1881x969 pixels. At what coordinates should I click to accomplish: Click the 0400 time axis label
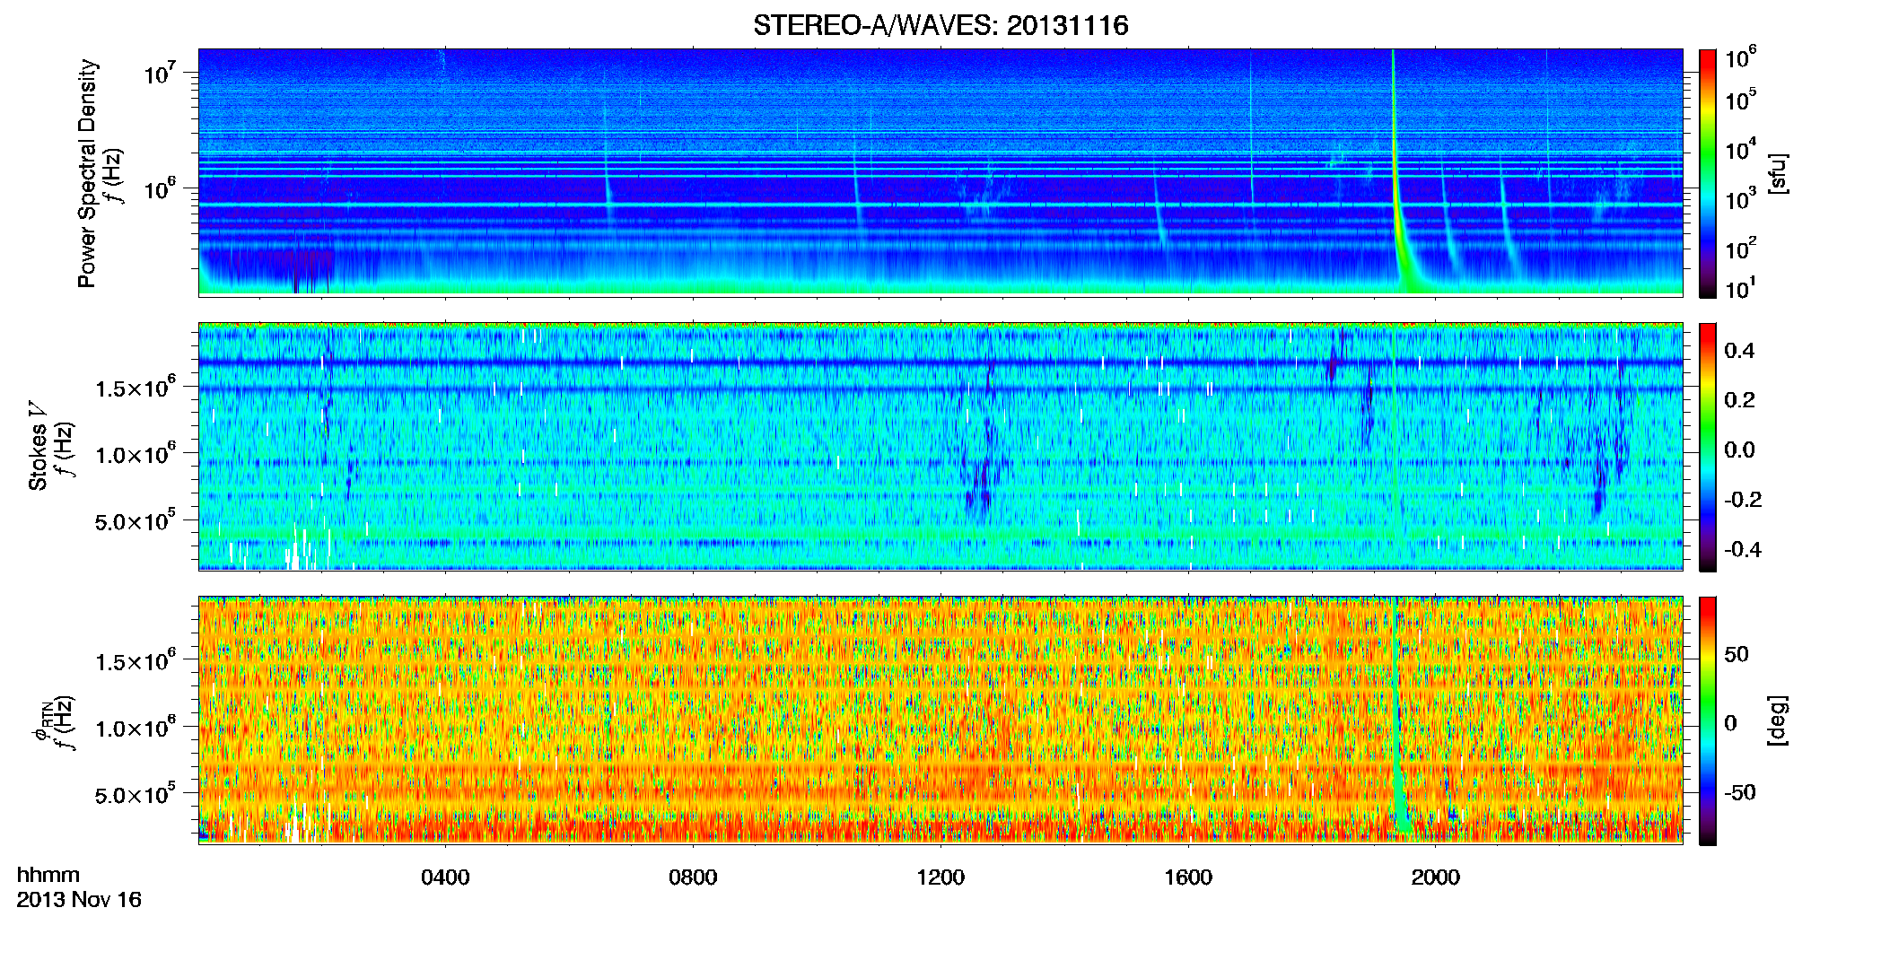pyautogui.click(x=445, y=877)
